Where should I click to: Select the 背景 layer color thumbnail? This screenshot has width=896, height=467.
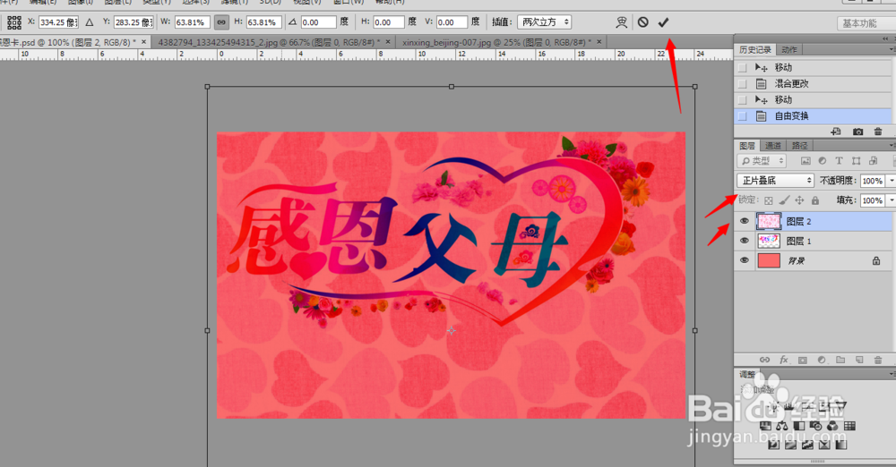(x=769, y=260)
